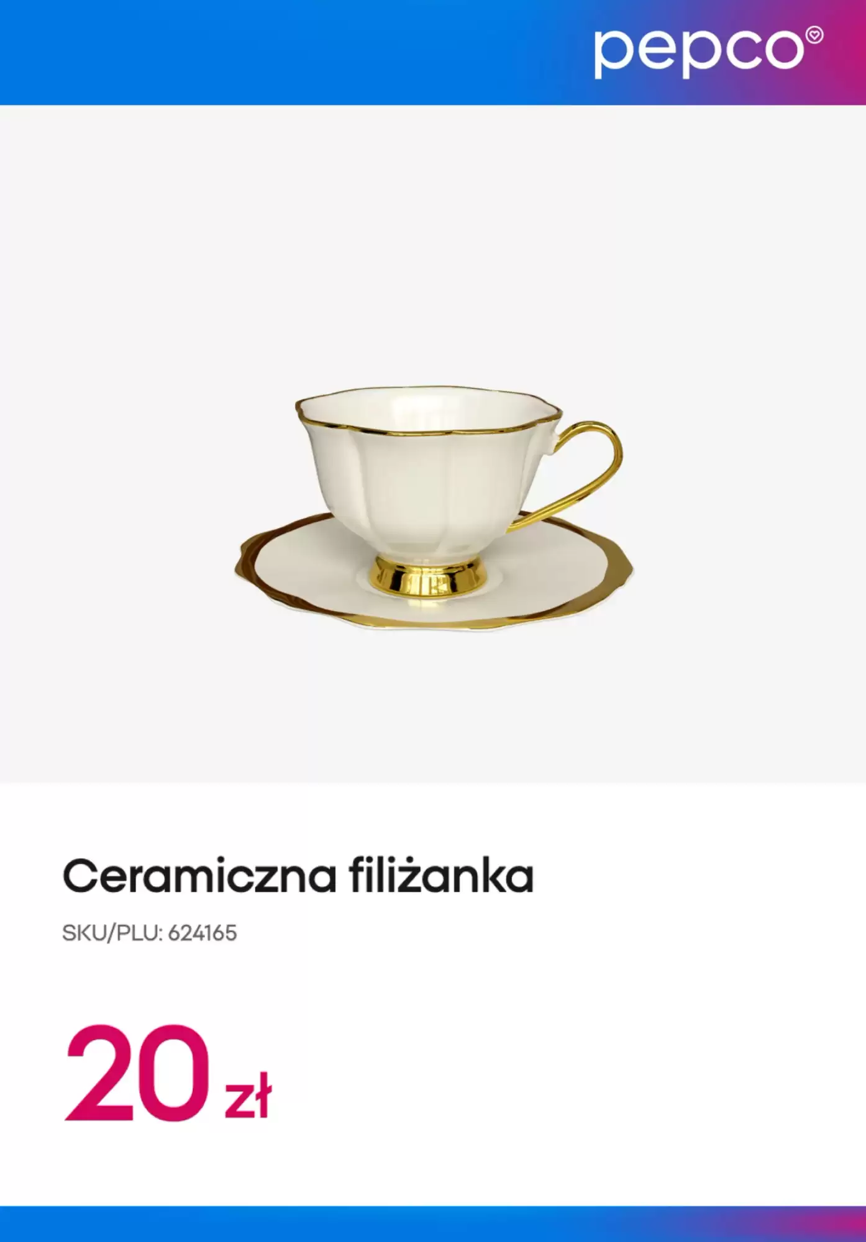Click the gray product background above the cup
Screen dimensions: 866x1242
coord(433,248)
